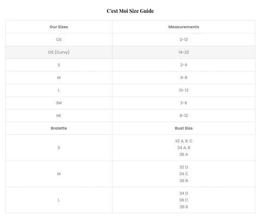Select the Bust Size header
Image resolution: width=261 pixels, height=221 pixels.
pyautogui.click(x=184, y=128)
